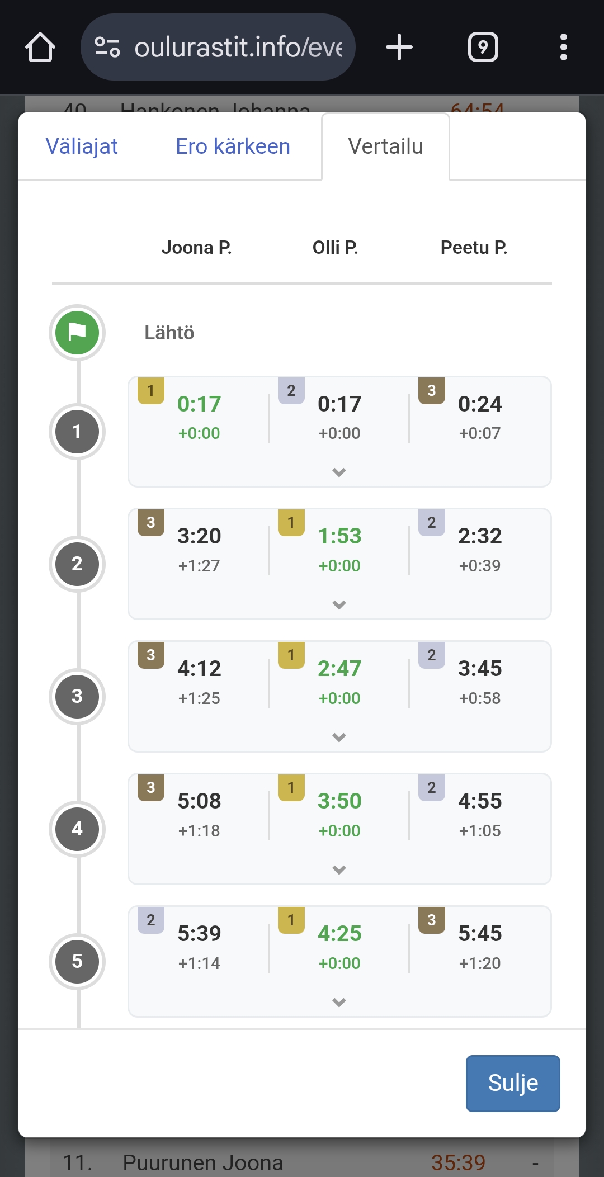Expand the control 4 split details chevron

339,869
